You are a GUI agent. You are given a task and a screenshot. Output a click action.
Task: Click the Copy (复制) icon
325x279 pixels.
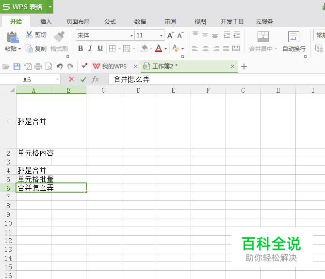(x=29, y=49)
